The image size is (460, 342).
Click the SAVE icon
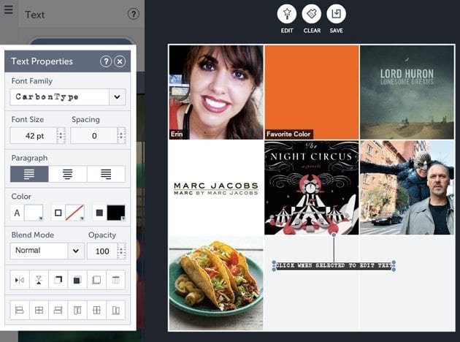pos(336,14)
